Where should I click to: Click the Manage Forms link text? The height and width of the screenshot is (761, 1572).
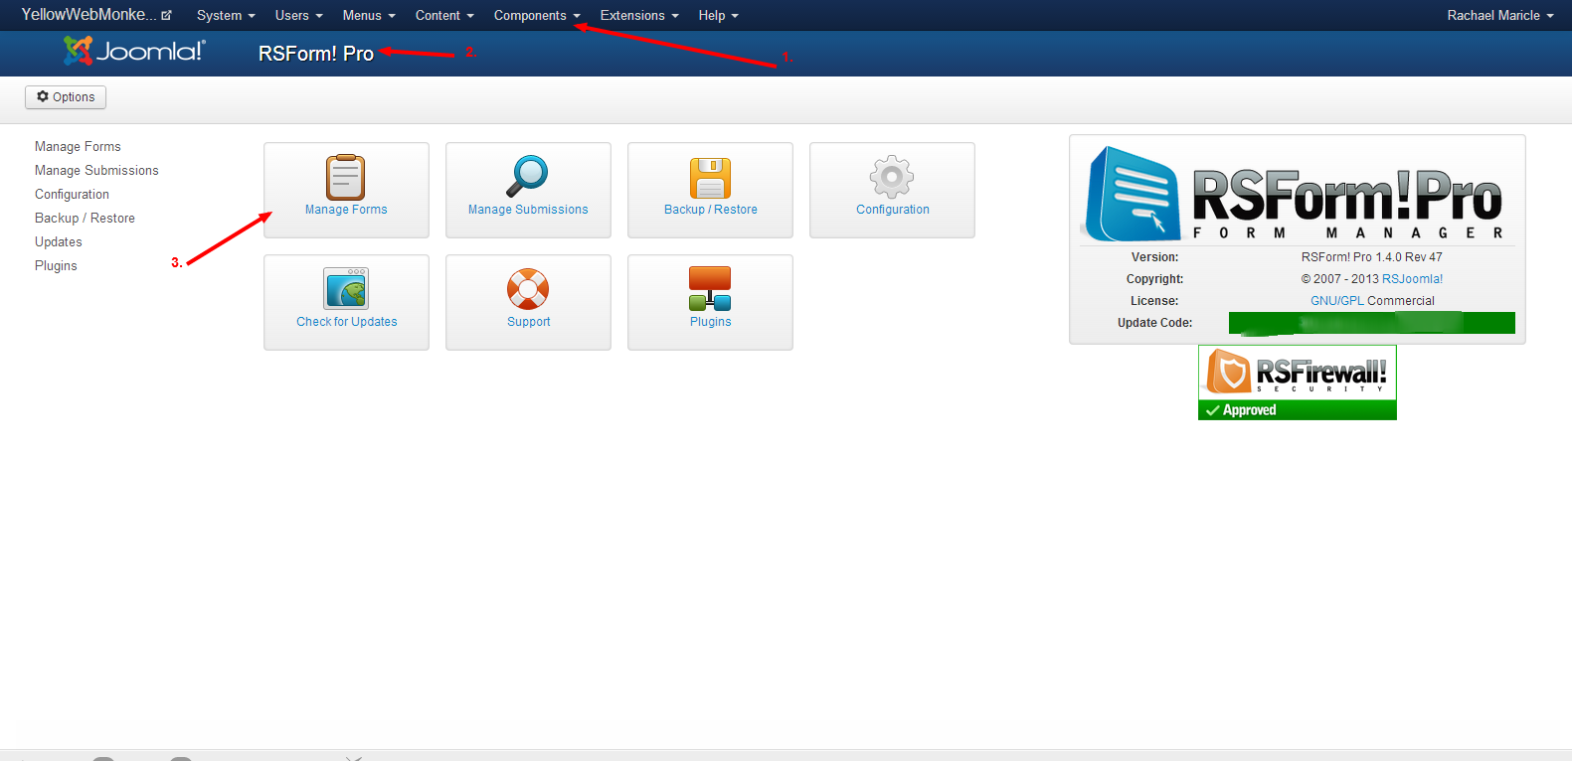[x=346, y=210]
